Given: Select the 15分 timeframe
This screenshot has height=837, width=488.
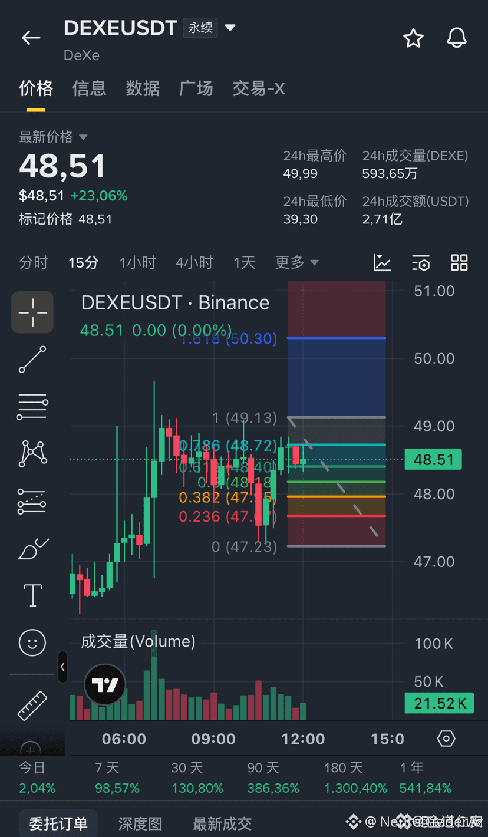Looking at the screenshot, I should click(83, 262).
